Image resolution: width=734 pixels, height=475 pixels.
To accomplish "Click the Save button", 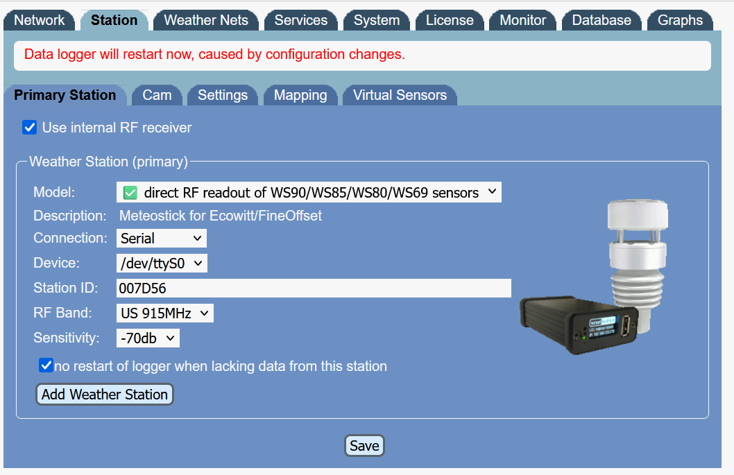I will [x=364, y=446].
